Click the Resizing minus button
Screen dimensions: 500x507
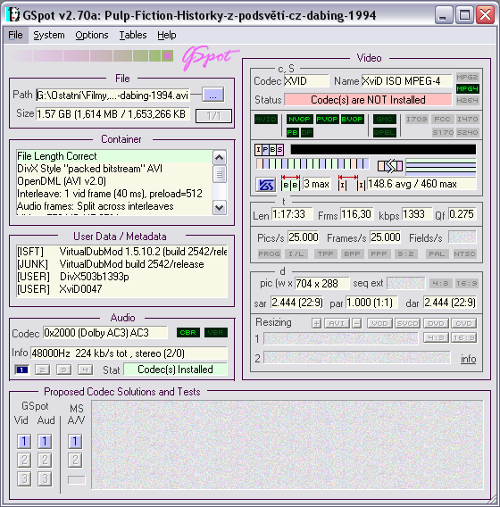pyautogui.click(x=357, y=323)
